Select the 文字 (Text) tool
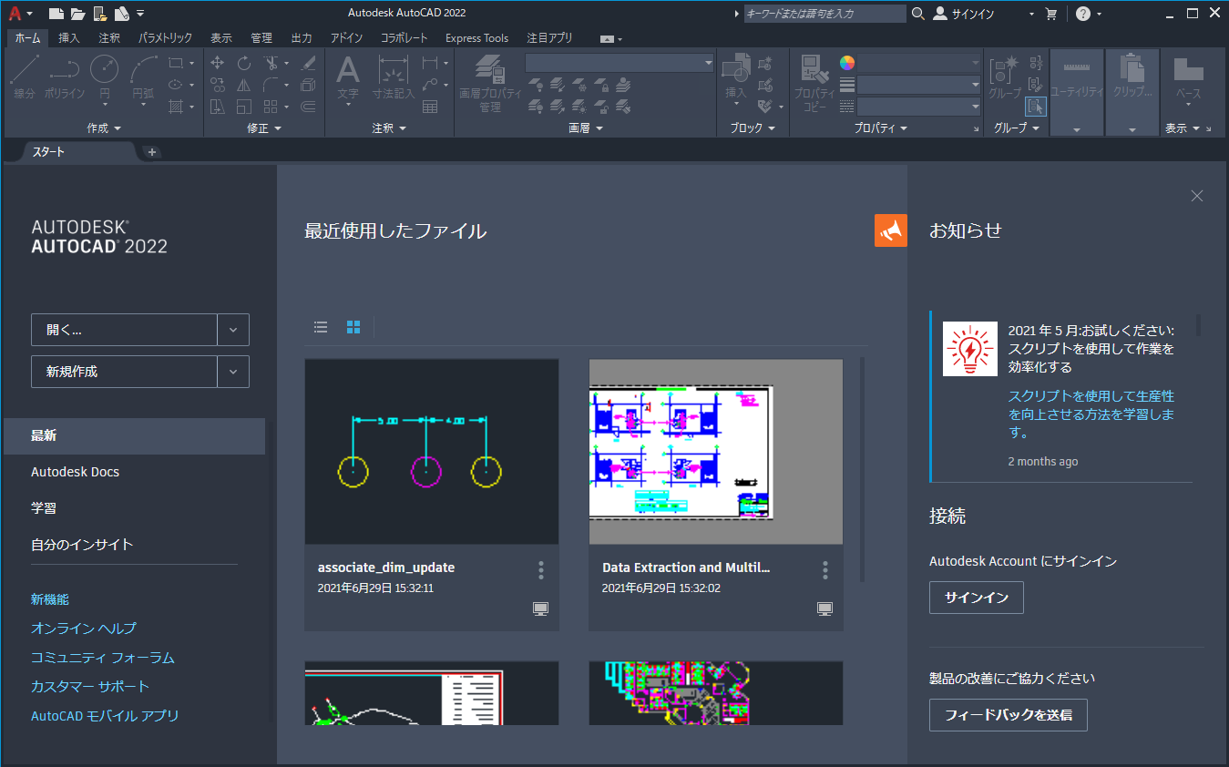Image resolution: width=1229 pixels, height=767 pixels. (348, 77)
